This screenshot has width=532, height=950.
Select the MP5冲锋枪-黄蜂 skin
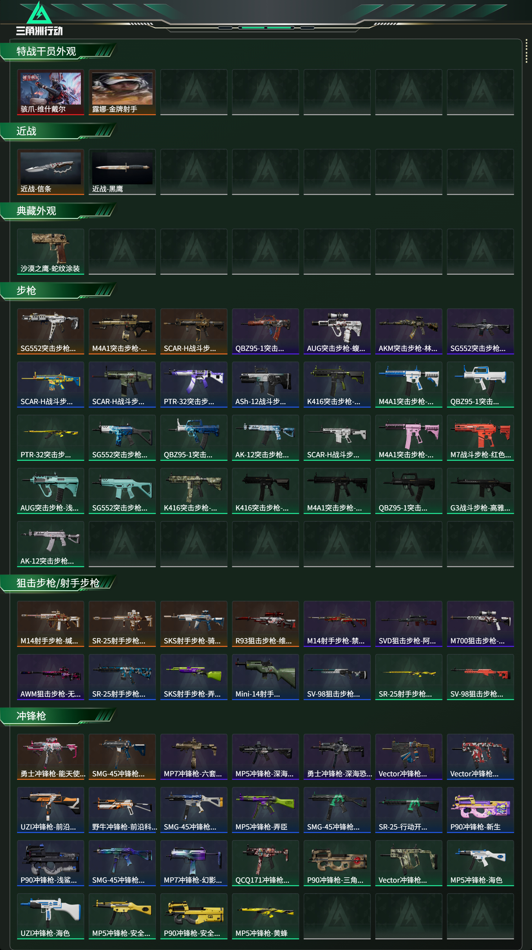tap(265, 916)
